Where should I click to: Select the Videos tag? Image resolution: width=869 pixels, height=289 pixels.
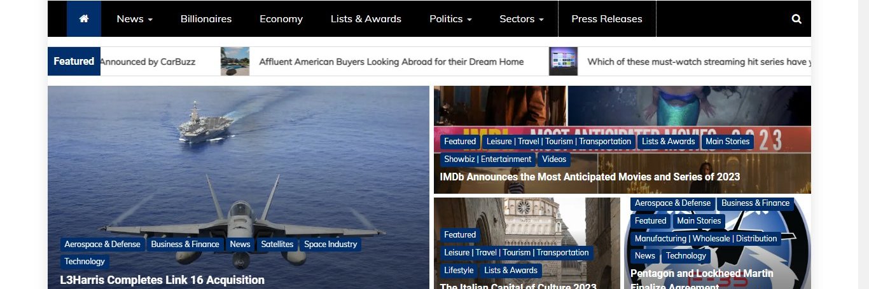pyautogui.click(x=553, y=159)
